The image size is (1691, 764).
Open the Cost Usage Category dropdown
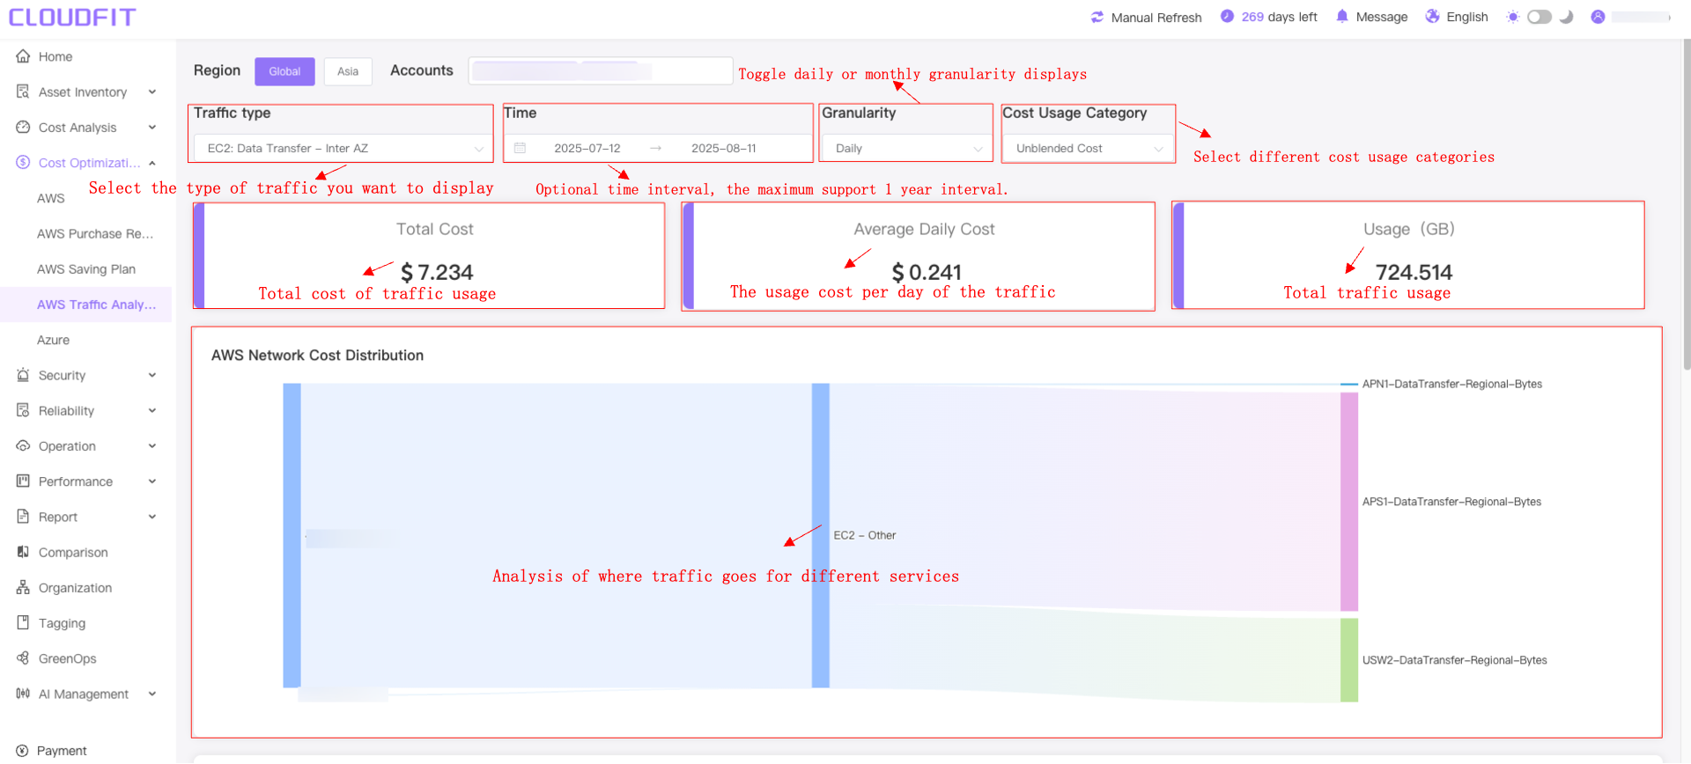point(1089,148)
